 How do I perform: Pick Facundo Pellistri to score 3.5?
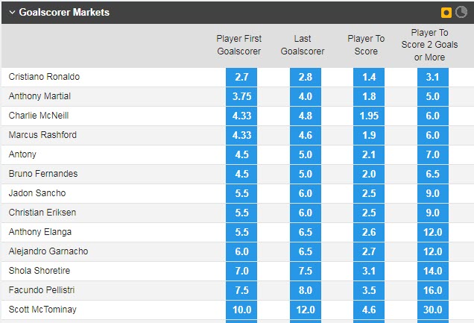[370, 290]
